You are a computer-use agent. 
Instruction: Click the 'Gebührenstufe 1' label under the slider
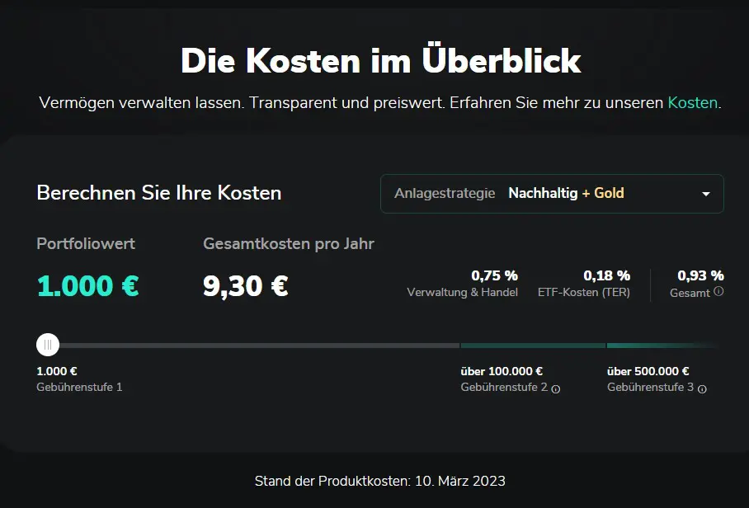79,388
